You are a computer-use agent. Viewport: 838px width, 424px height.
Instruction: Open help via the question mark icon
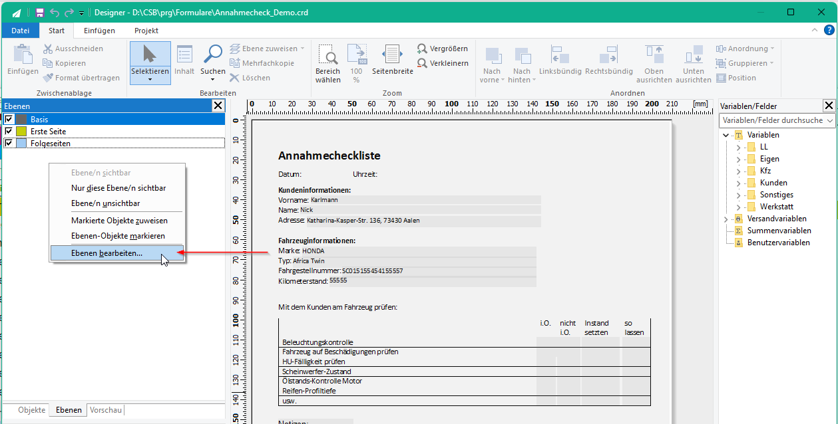coord(829,31)
